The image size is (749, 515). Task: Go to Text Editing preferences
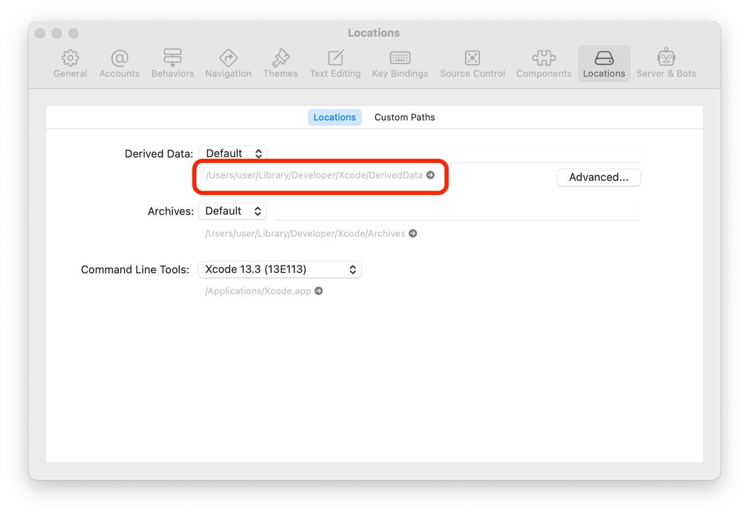[x=335, y=64]
